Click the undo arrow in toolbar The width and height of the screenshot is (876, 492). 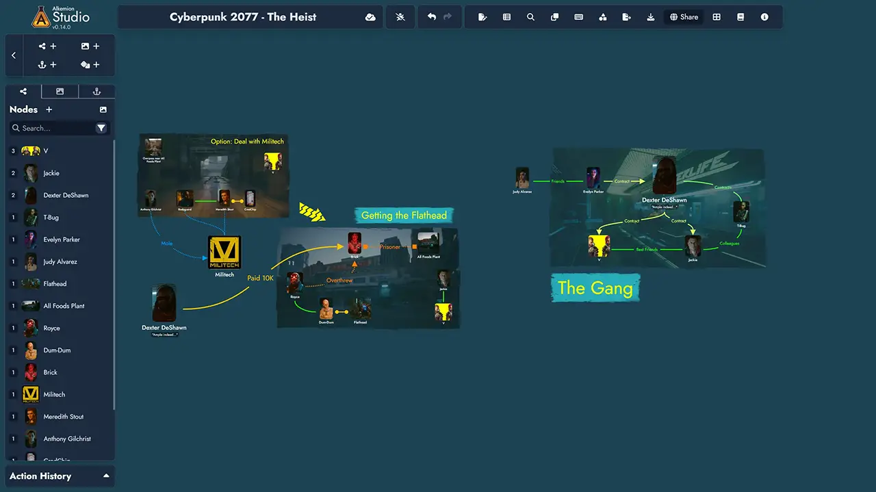[x=432, y=17]
